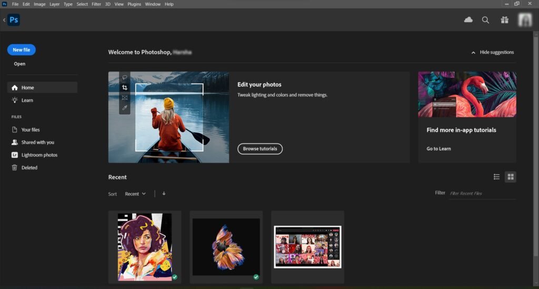Open the cloud storage icon
The width and height of the screenshot is (539, 289).
468,20
